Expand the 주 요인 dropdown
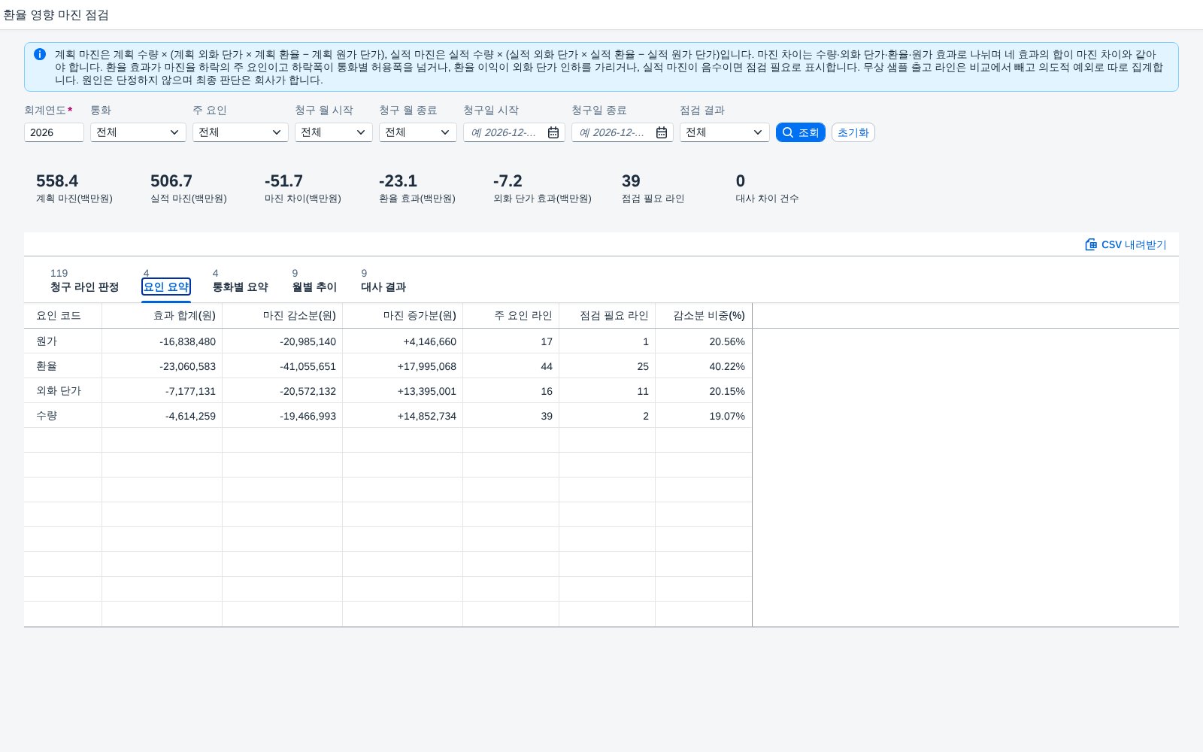The height and width of the screenshot is (752, 1203). click(241, 132)
